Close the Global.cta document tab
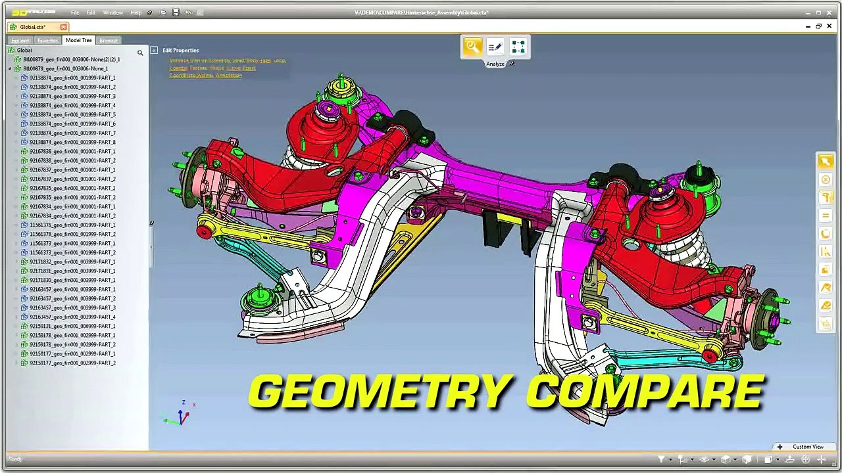842x473 pixels. pos(63,27)
